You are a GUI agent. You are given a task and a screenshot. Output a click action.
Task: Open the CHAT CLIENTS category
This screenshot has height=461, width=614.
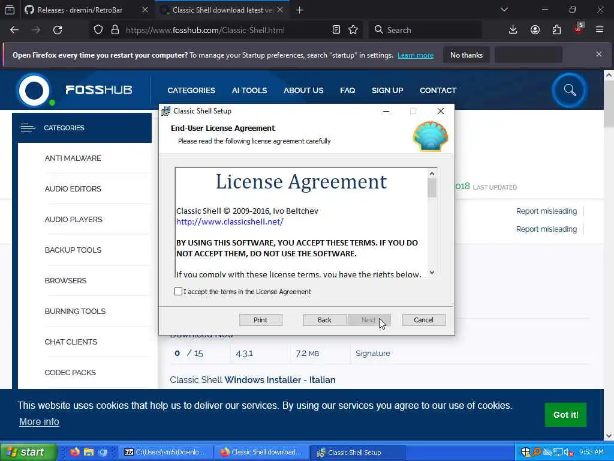71,342
